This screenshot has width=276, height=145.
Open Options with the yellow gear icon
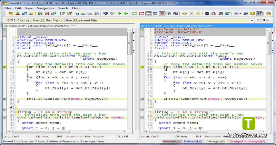[x=253, y=13]
